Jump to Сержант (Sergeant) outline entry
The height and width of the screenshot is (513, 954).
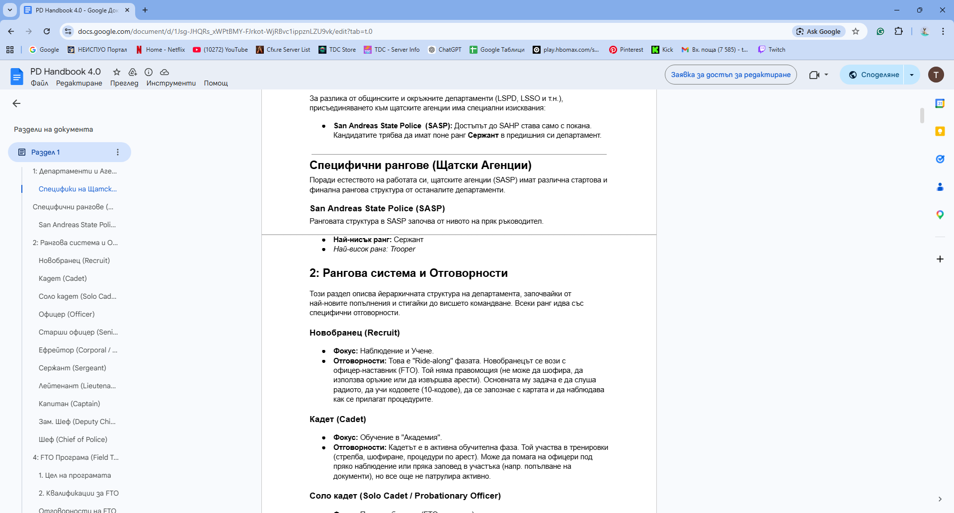73,368
